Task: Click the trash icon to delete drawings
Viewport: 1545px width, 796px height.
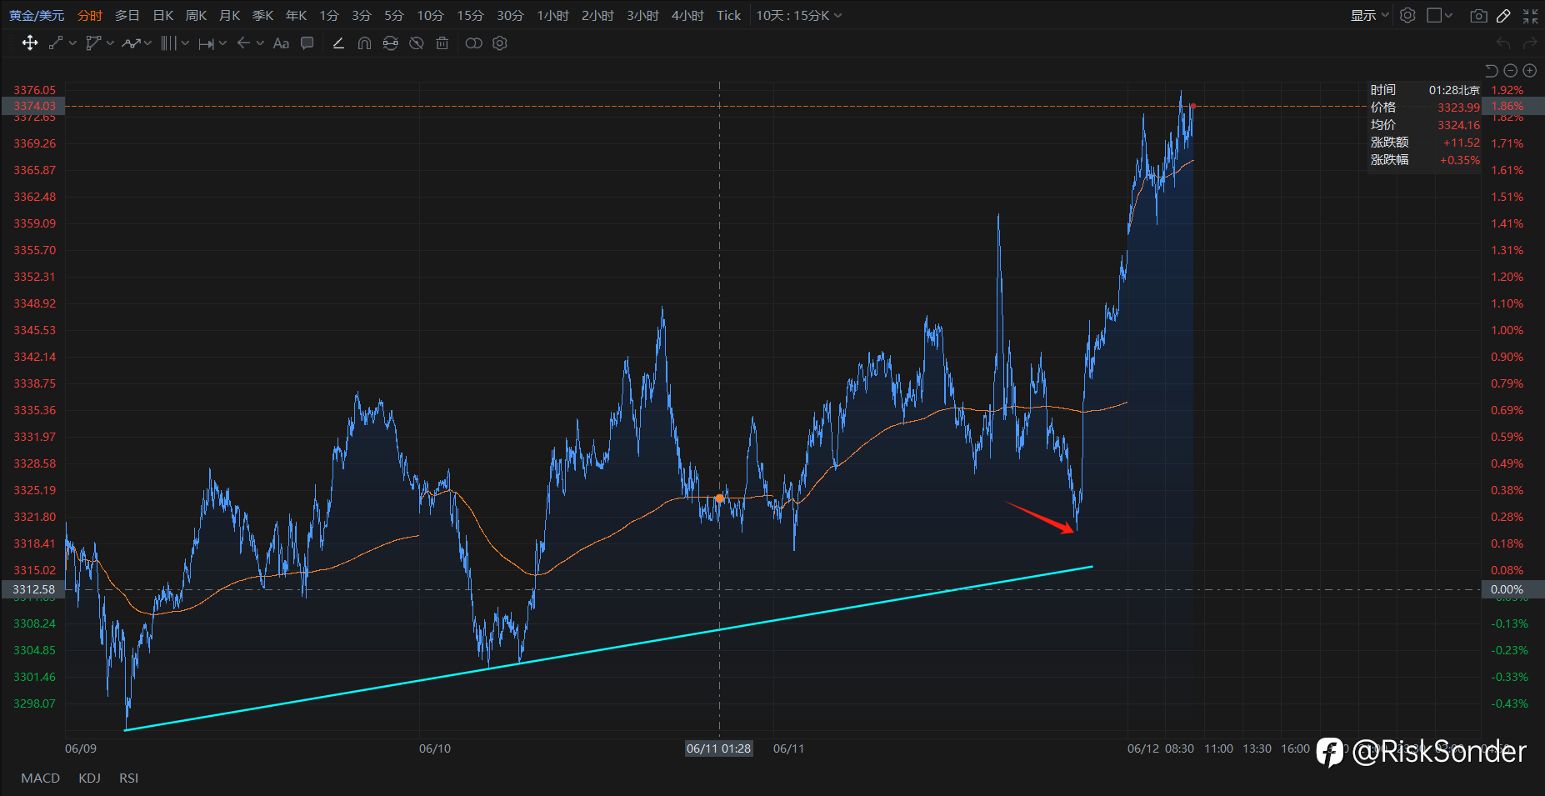Action: pyautogui.click(x=442, y=43)
